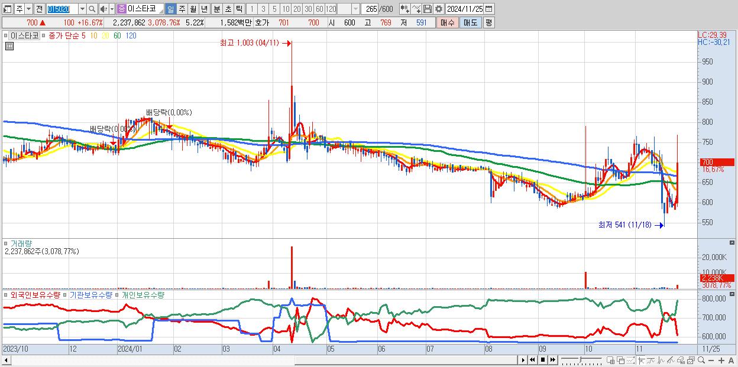
Task: Select the 월 (monthly) period toggle
Action: 193,9
